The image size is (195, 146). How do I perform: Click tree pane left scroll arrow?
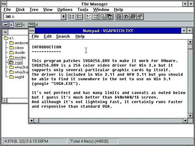click(5, 101)
